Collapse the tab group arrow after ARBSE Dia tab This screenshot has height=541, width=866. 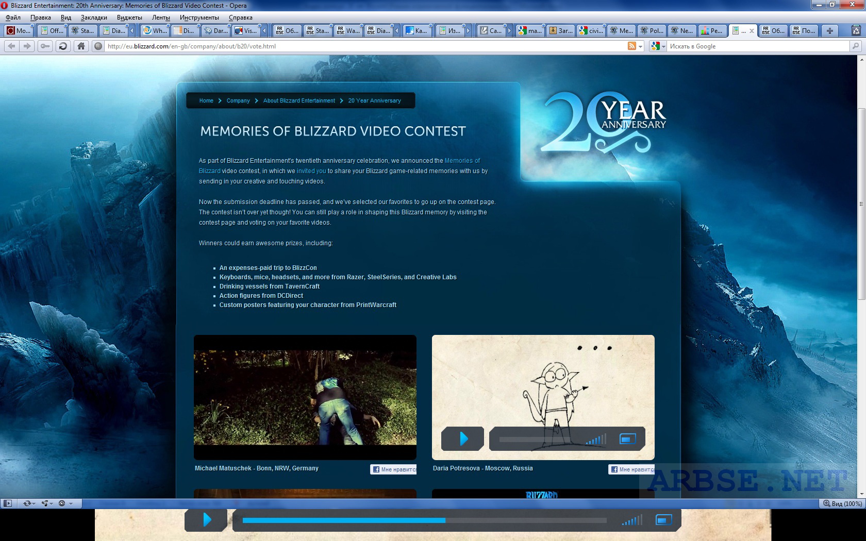click(x=397, y=31)
